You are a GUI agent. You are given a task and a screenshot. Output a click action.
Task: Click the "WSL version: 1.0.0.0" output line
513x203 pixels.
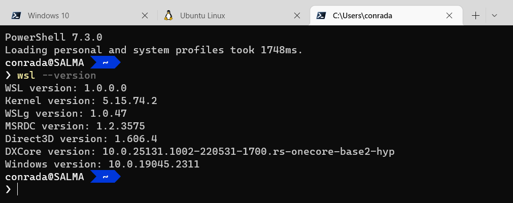(x=65, y=88)
